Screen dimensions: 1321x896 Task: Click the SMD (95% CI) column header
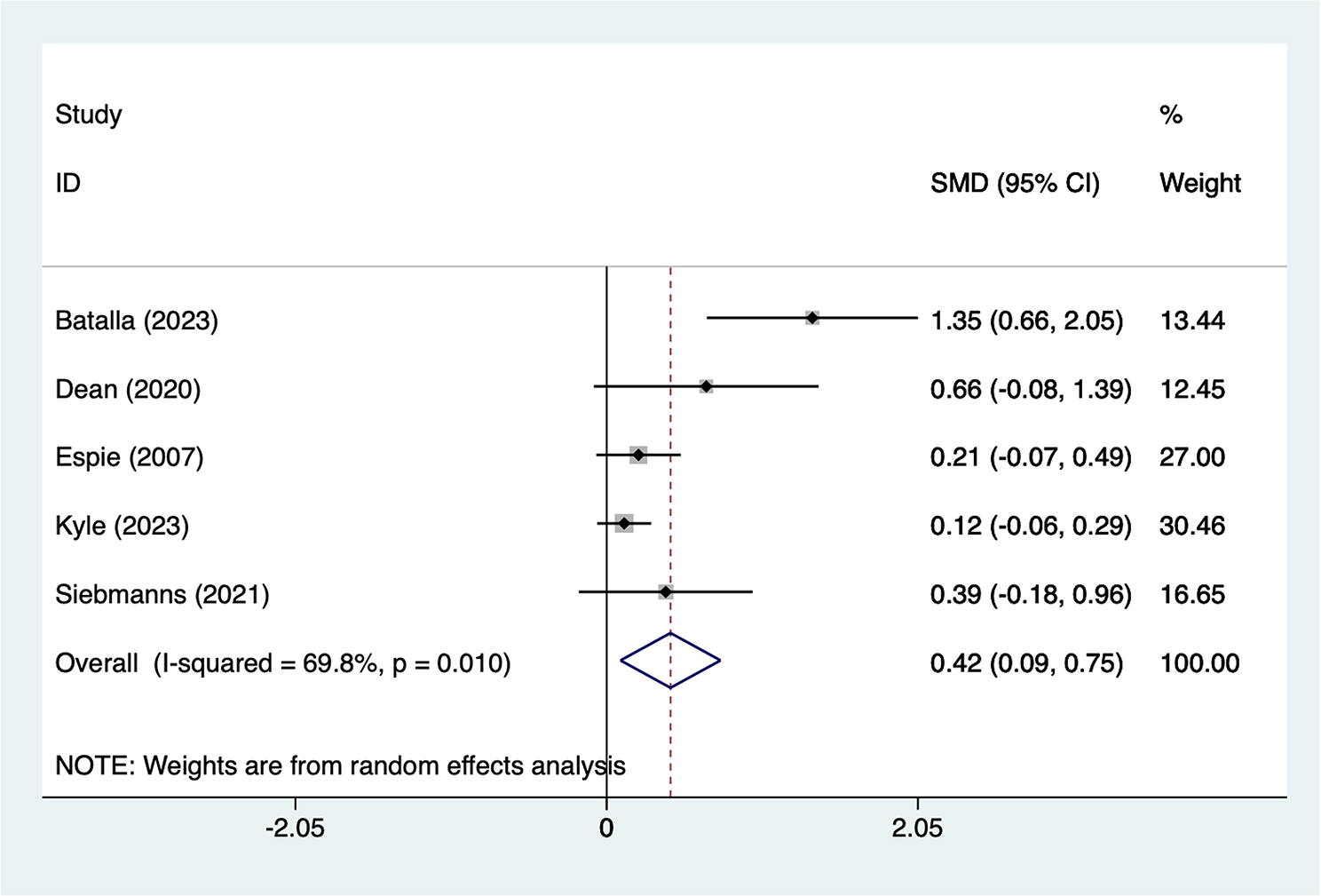pos(1015,183)
